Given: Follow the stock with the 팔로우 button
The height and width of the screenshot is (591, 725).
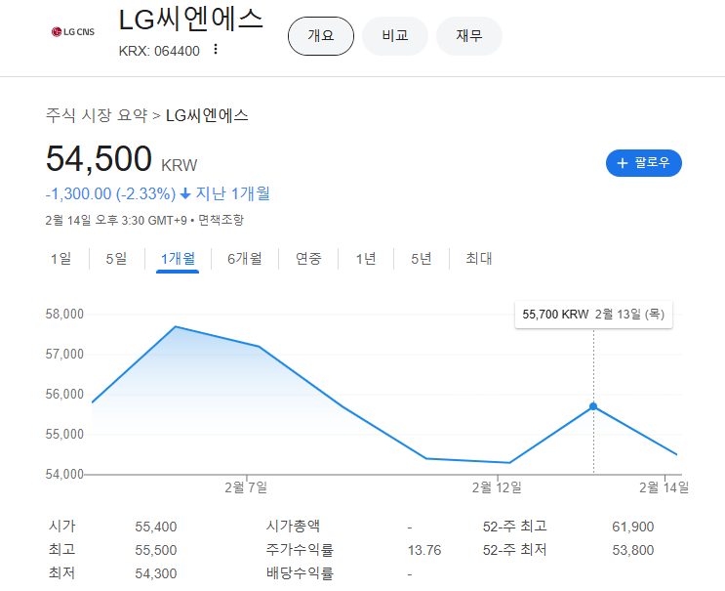Looking at the screenshot, I should (x=644, y=163).
